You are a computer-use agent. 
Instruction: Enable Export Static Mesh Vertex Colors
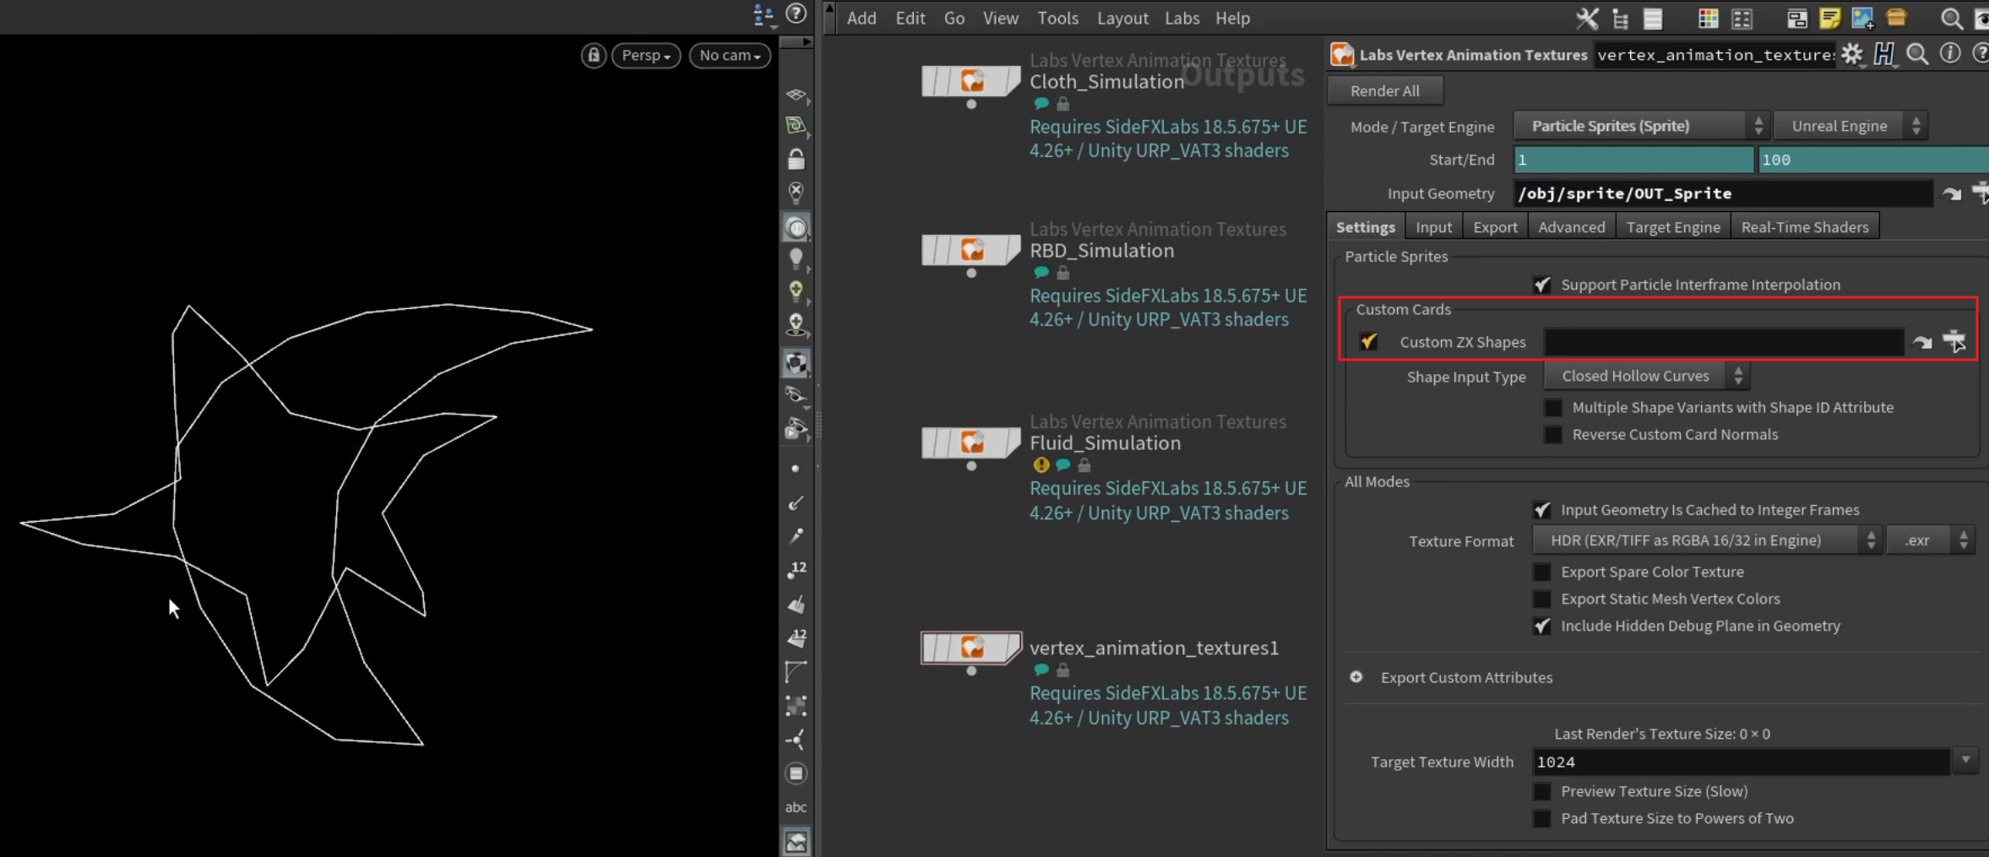pos(1541,599)
